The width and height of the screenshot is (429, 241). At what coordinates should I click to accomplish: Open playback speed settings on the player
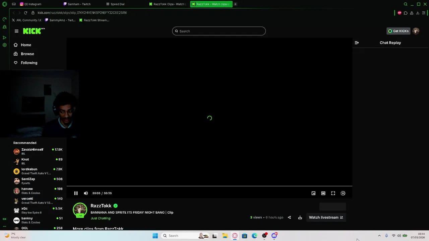tap(343, 193)
